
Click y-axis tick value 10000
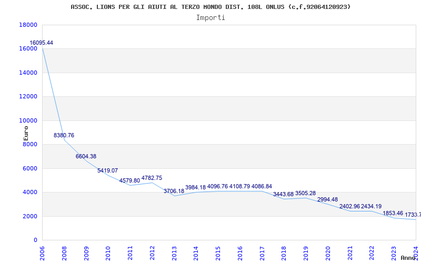point(28,120)
